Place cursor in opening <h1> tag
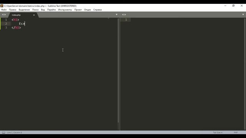This screenshot has height=138, width=246. tap(15, 20)
